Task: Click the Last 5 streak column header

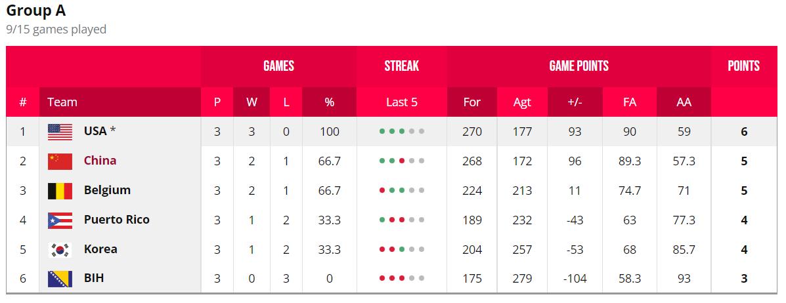Action: tap(401, 102)
